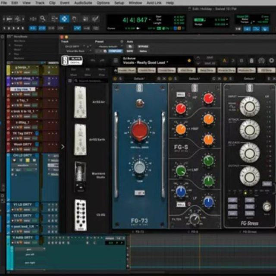This screenshot has width=276, height=276.
Task: Select next preset with down chevron
Action: (x=198, y=63)
